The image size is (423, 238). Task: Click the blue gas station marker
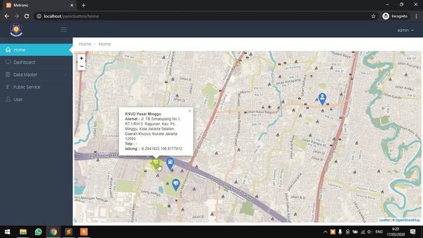tap(171, 163)
